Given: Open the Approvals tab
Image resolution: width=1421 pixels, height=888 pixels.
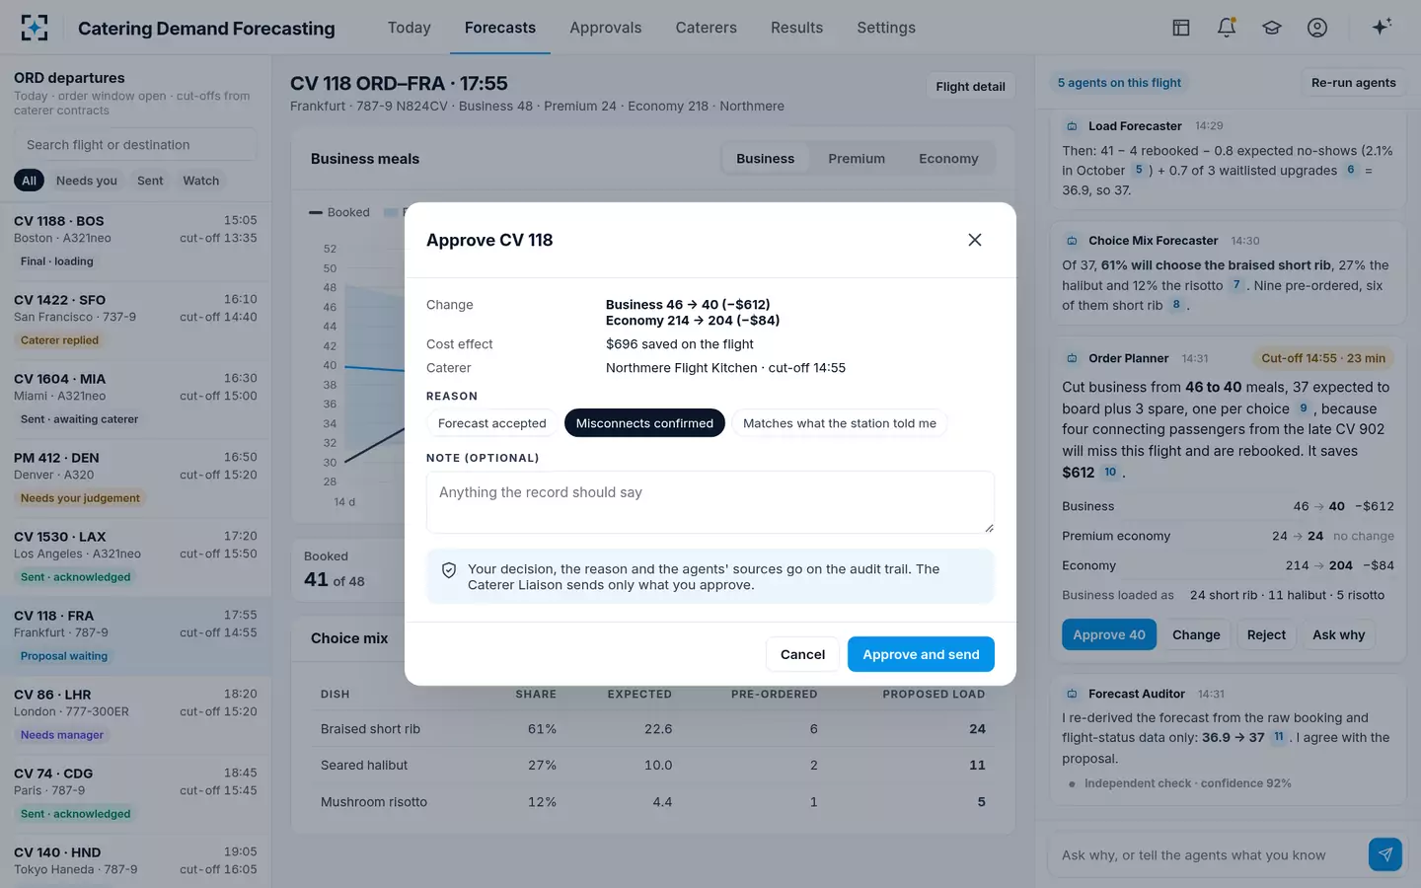Looking at the screenshot, I should tap(606, 28).
